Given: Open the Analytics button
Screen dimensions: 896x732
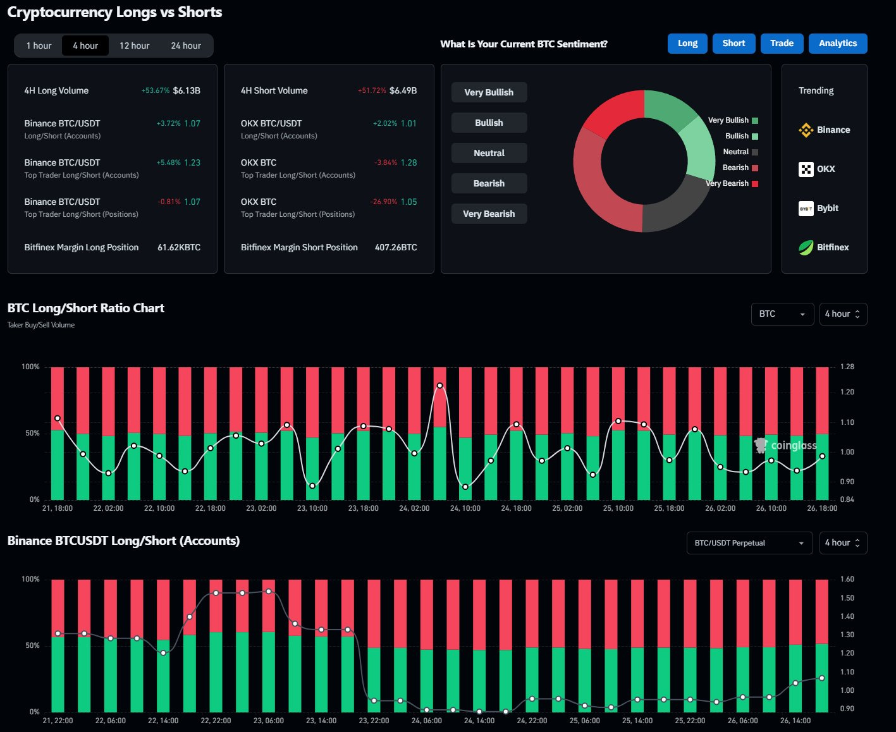Looking at the screenshot, I should click(838, 44).
